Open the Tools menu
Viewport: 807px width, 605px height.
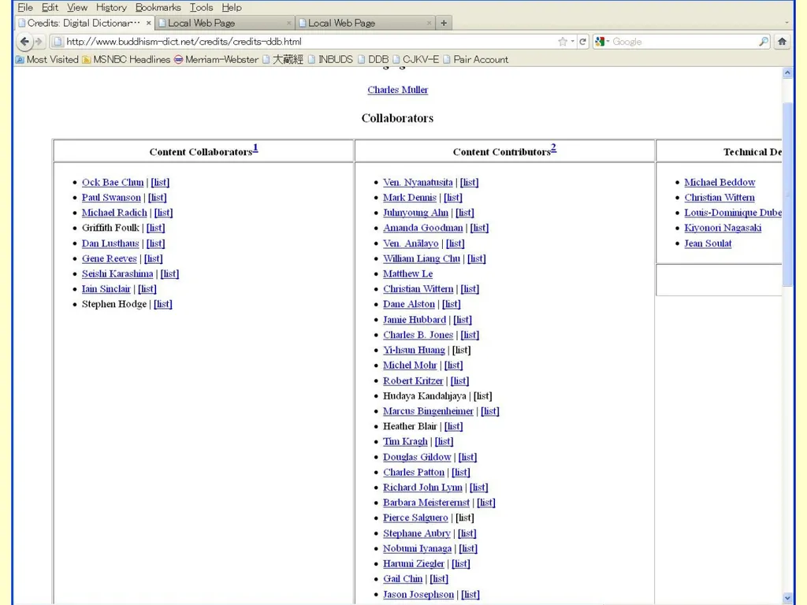(x=201, y=7)
